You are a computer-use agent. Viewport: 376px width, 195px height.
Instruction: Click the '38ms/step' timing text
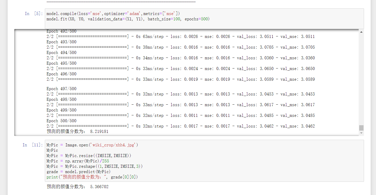click(x=153, y=47)
